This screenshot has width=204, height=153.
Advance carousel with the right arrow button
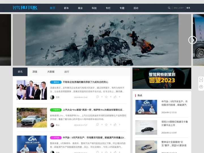(x=192, y=40)
